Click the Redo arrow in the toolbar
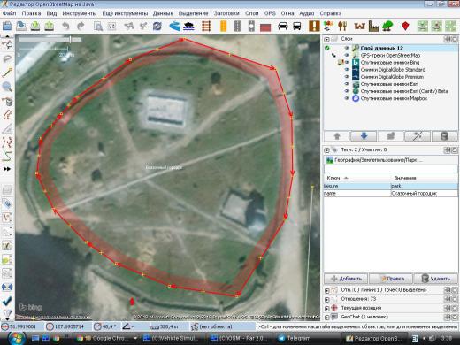460x345 pixels. pos(80,27)
